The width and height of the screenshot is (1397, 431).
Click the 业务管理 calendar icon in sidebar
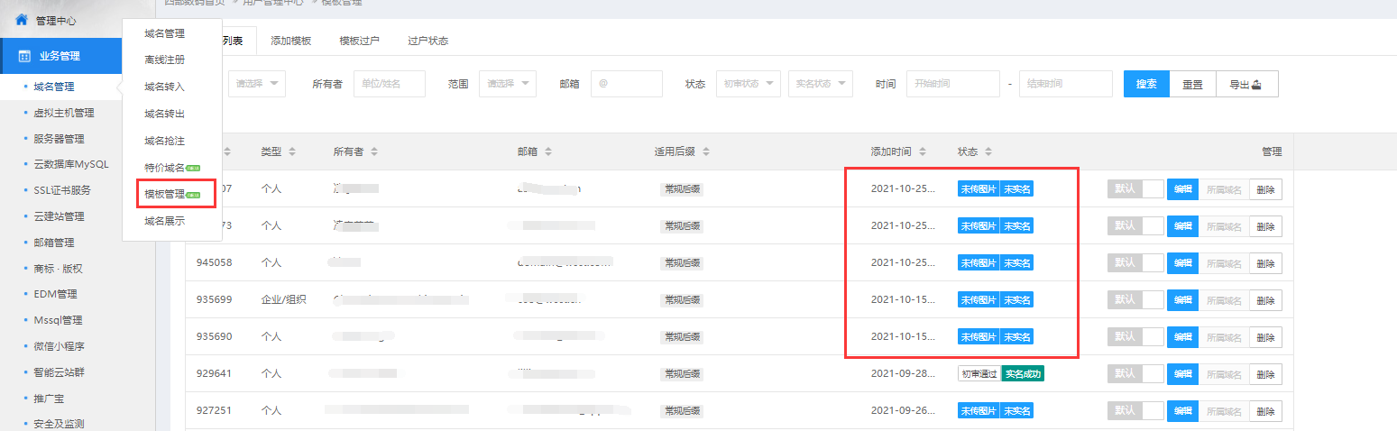pos(25,56)
